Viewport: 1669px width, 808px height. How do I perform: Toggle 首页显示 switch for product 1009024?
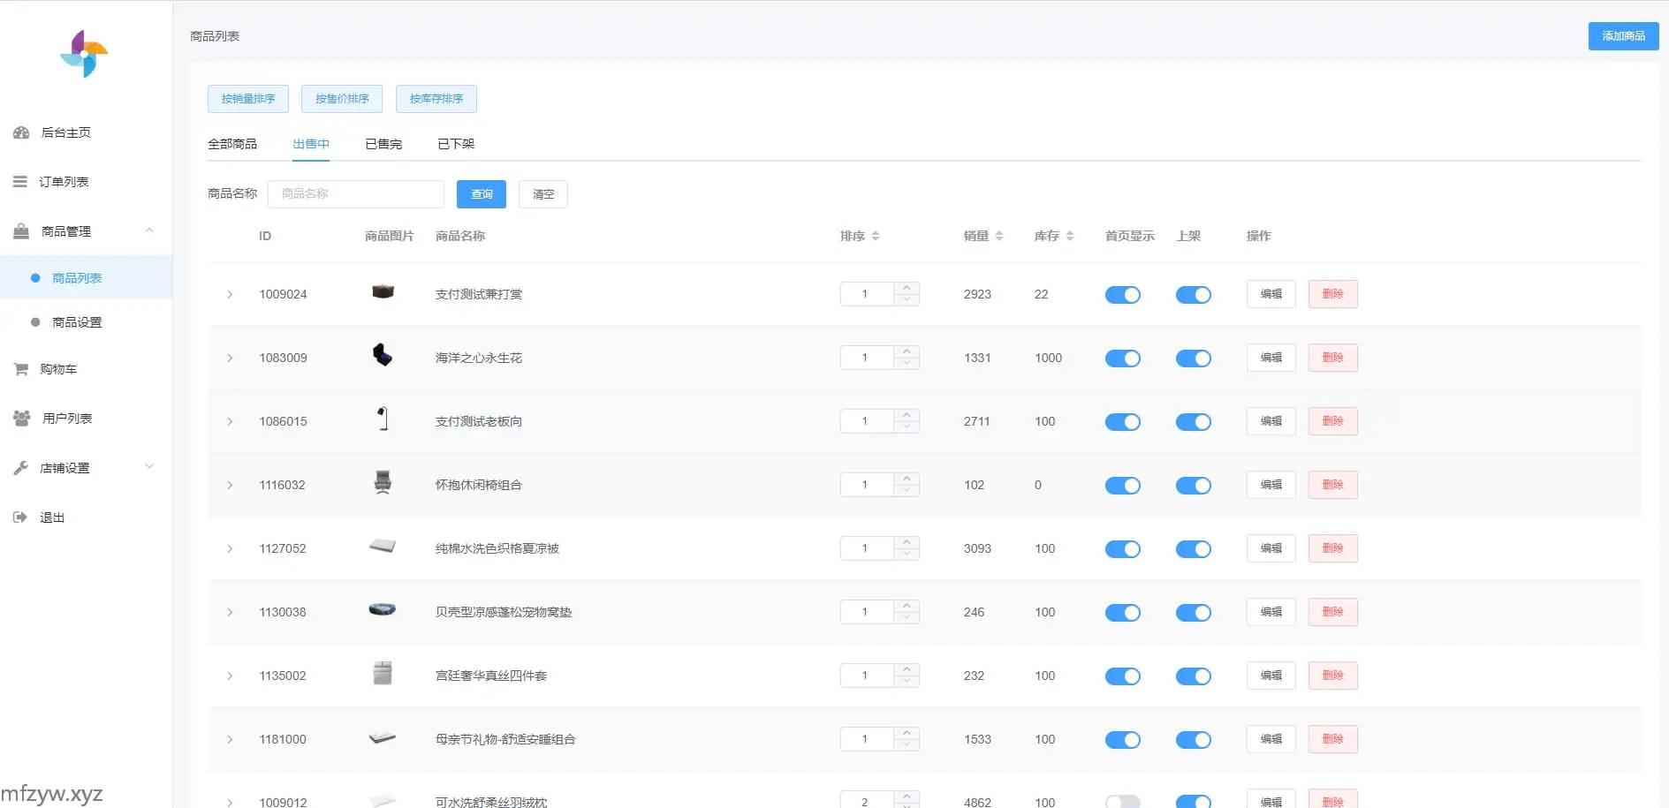tap(1122, 295)
